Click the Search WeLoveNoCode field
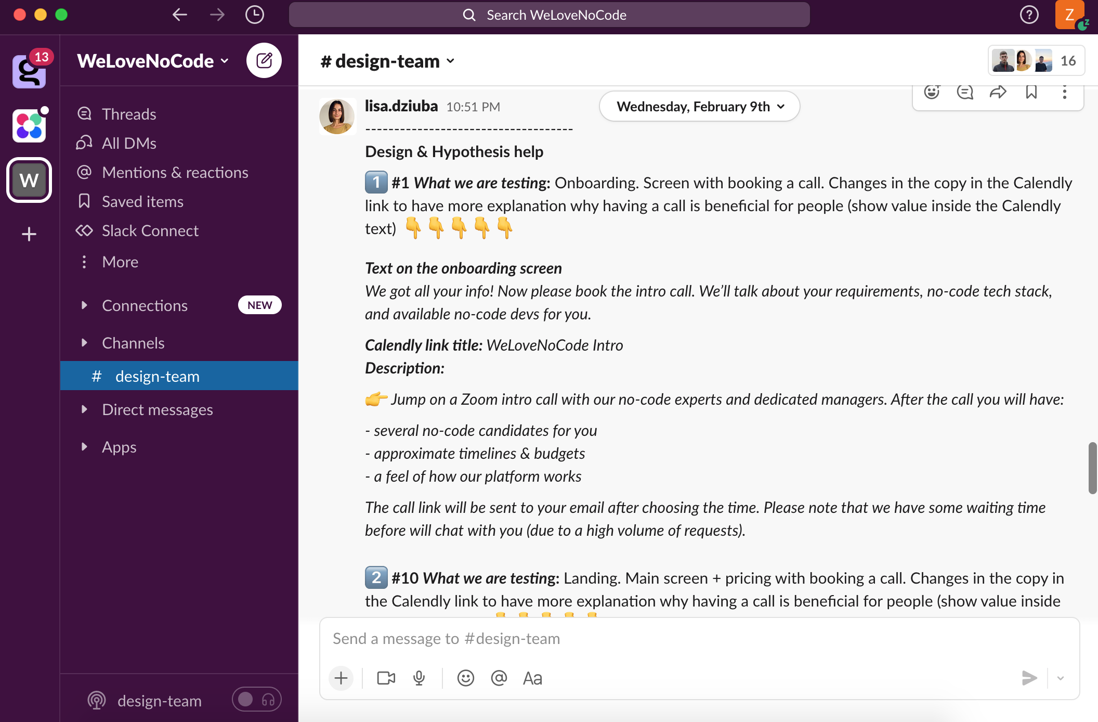 (550, 15)
